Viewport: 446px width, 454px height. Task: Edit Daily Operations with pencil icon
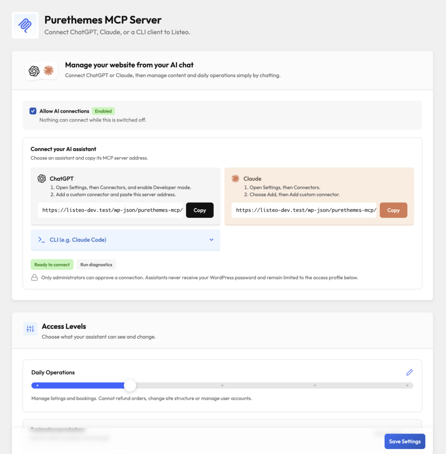[x=409, y=372]
